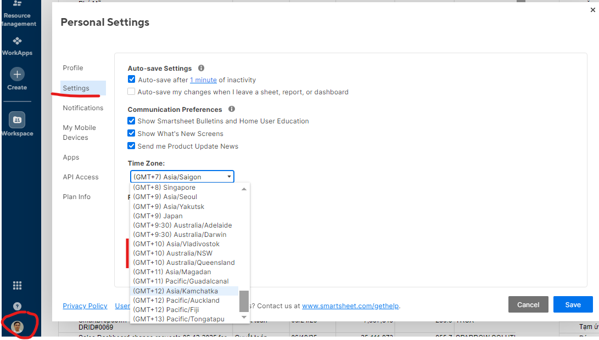Pick (GMT+10) Australia/NSW option
The width and height of the screenshot is (599, 340).
click(184, 253)
